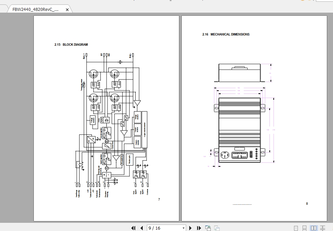Viewport: 333px width, 231px height.
Task: Switch to single page layout
Action: (x=296, y=228)
